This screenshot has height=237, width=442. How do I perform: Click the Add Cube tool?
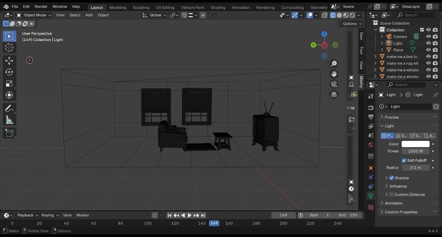(x=9, y=133)
